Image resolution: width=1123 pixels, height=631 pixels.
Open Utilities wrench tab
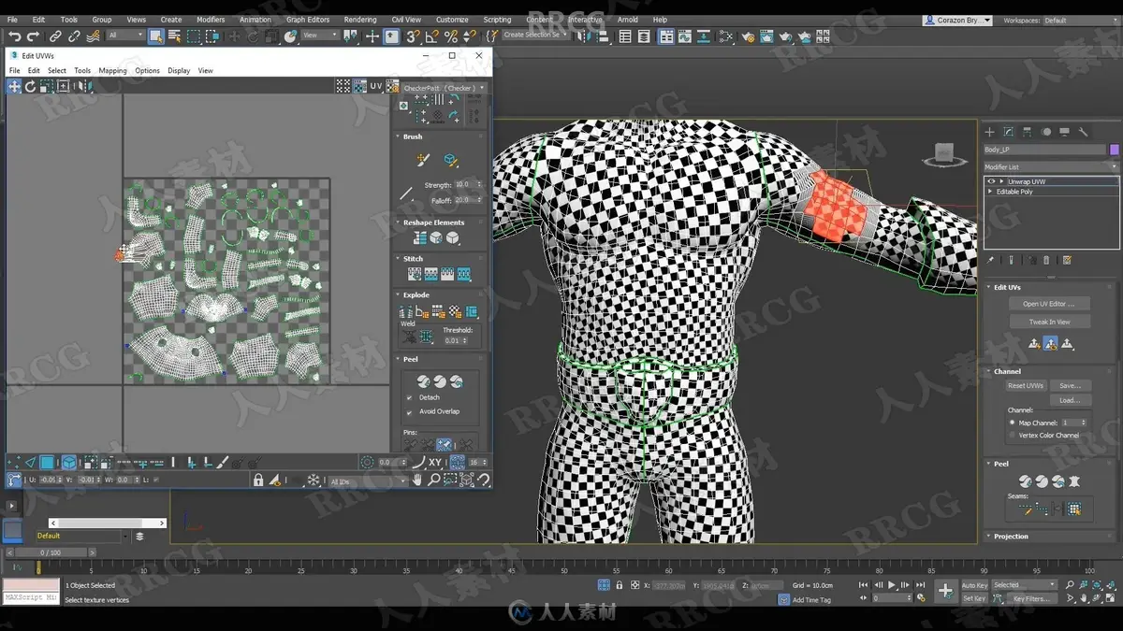click(1083, 132)
